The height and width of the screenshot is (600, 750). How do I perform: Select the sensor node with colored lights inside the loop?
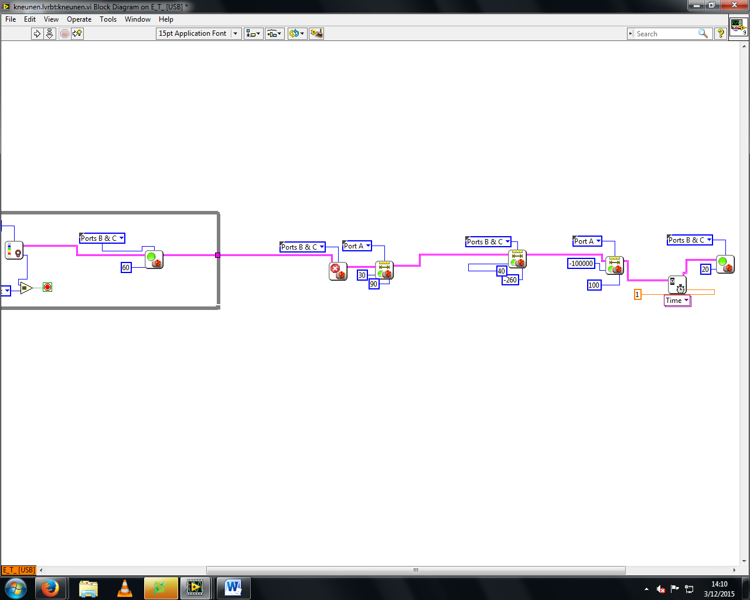[14, 250]
